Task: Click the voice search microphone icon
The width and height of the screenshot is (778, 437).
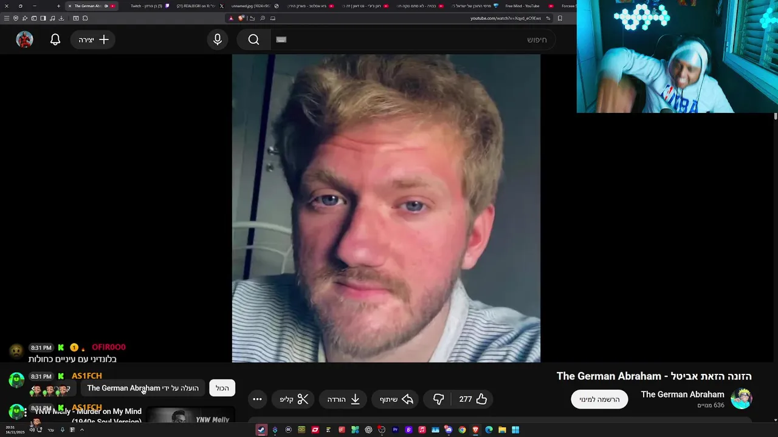Action: [x=218, y=39]
